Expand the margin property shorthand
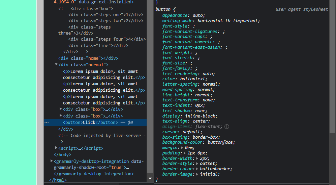 point(182,148)
